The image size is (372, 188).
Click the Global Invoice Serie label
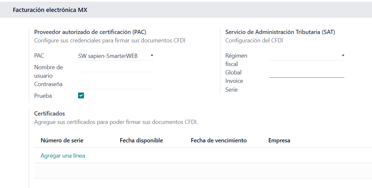(234, 81)
